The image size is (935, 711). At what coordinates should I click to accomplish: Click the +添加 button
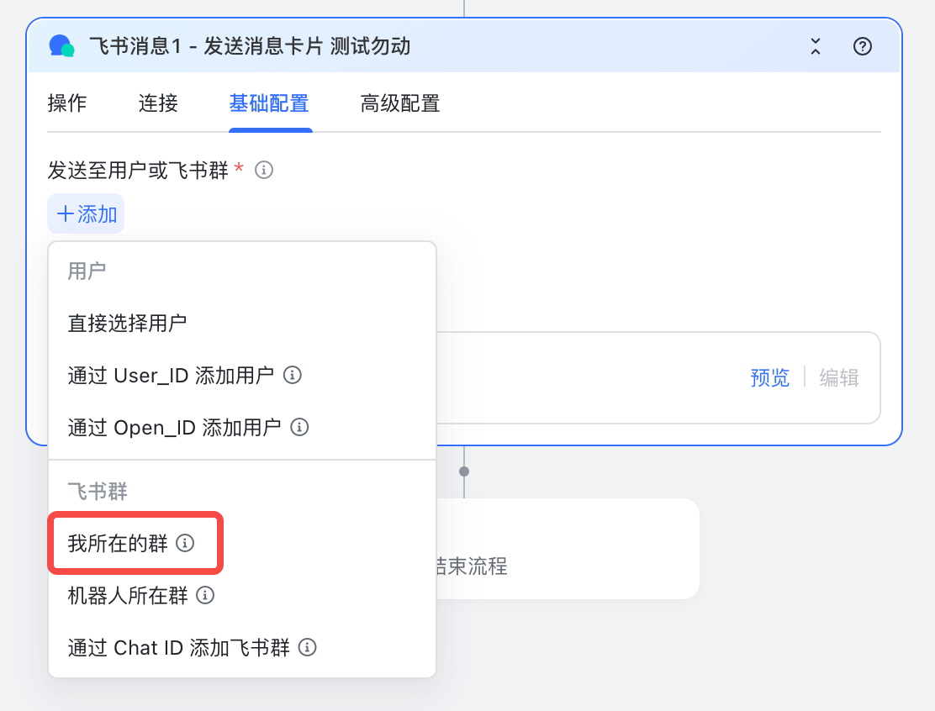86,213
